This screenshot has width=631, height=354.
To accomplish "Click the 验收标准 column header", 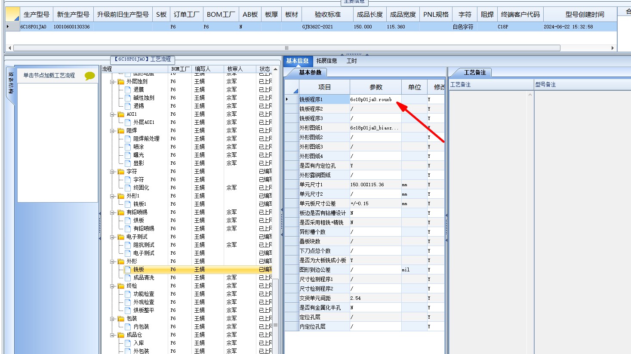I will pyautogui.click(x=327, y=14).
